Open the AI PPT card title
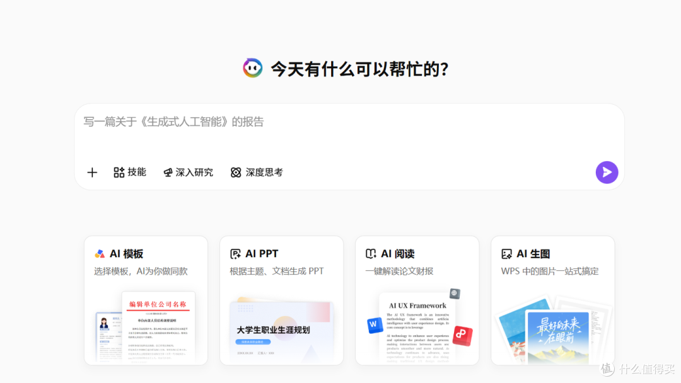The image size is (681, 383). click(x=262, y=254)
